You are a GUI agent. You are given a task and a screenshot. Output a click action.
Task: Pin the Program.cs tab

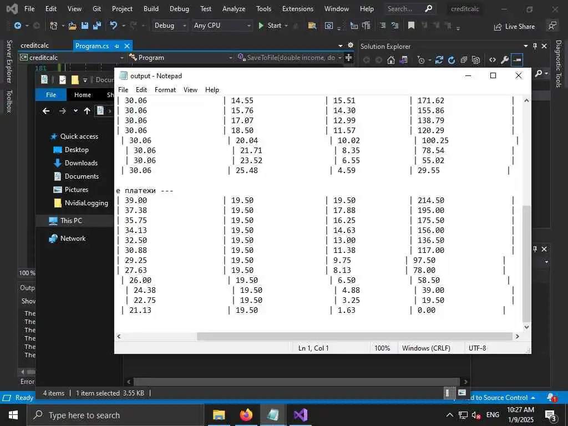pos(116,46)
